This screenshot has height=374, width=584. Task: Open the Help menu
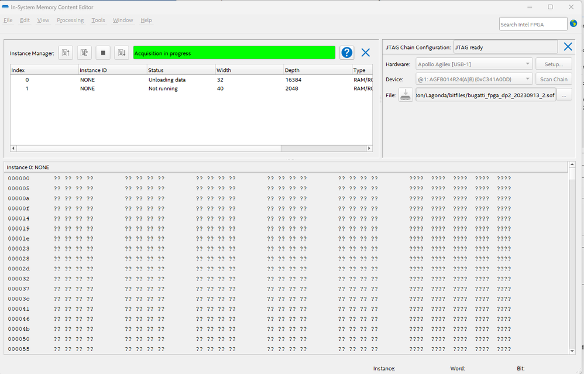146,20
